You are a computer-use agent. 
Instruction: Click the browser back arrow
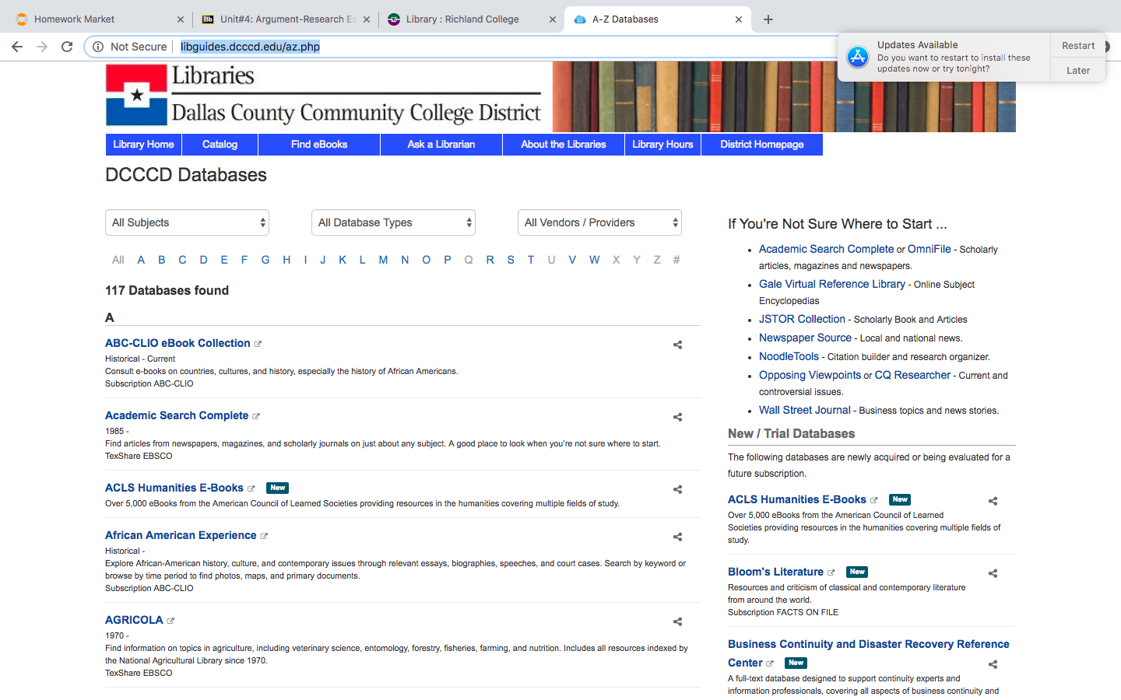(x=17, y=47)
